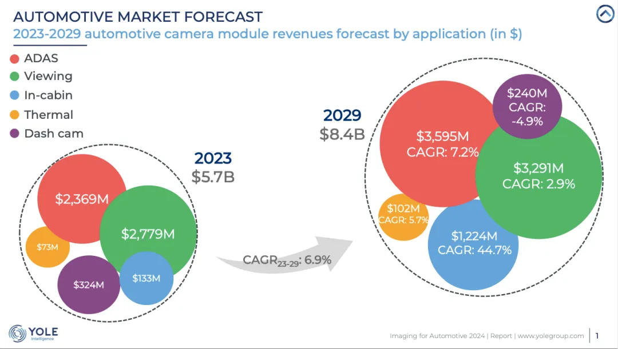Click the 2023 Dash cam $324M bubble

click(89, 284)
